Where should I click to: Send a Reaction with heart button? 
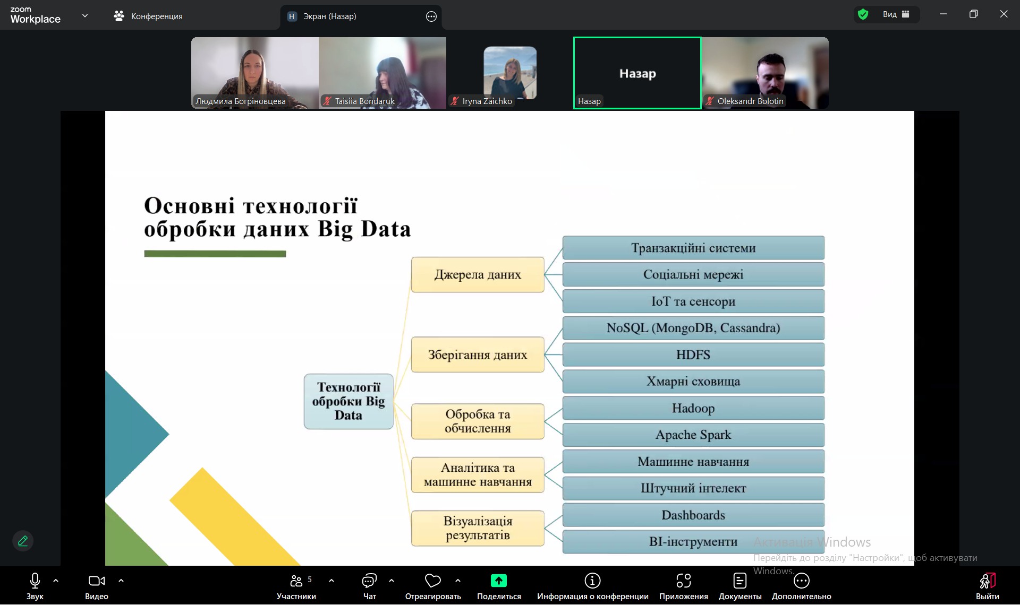click(x=432, y=581)
